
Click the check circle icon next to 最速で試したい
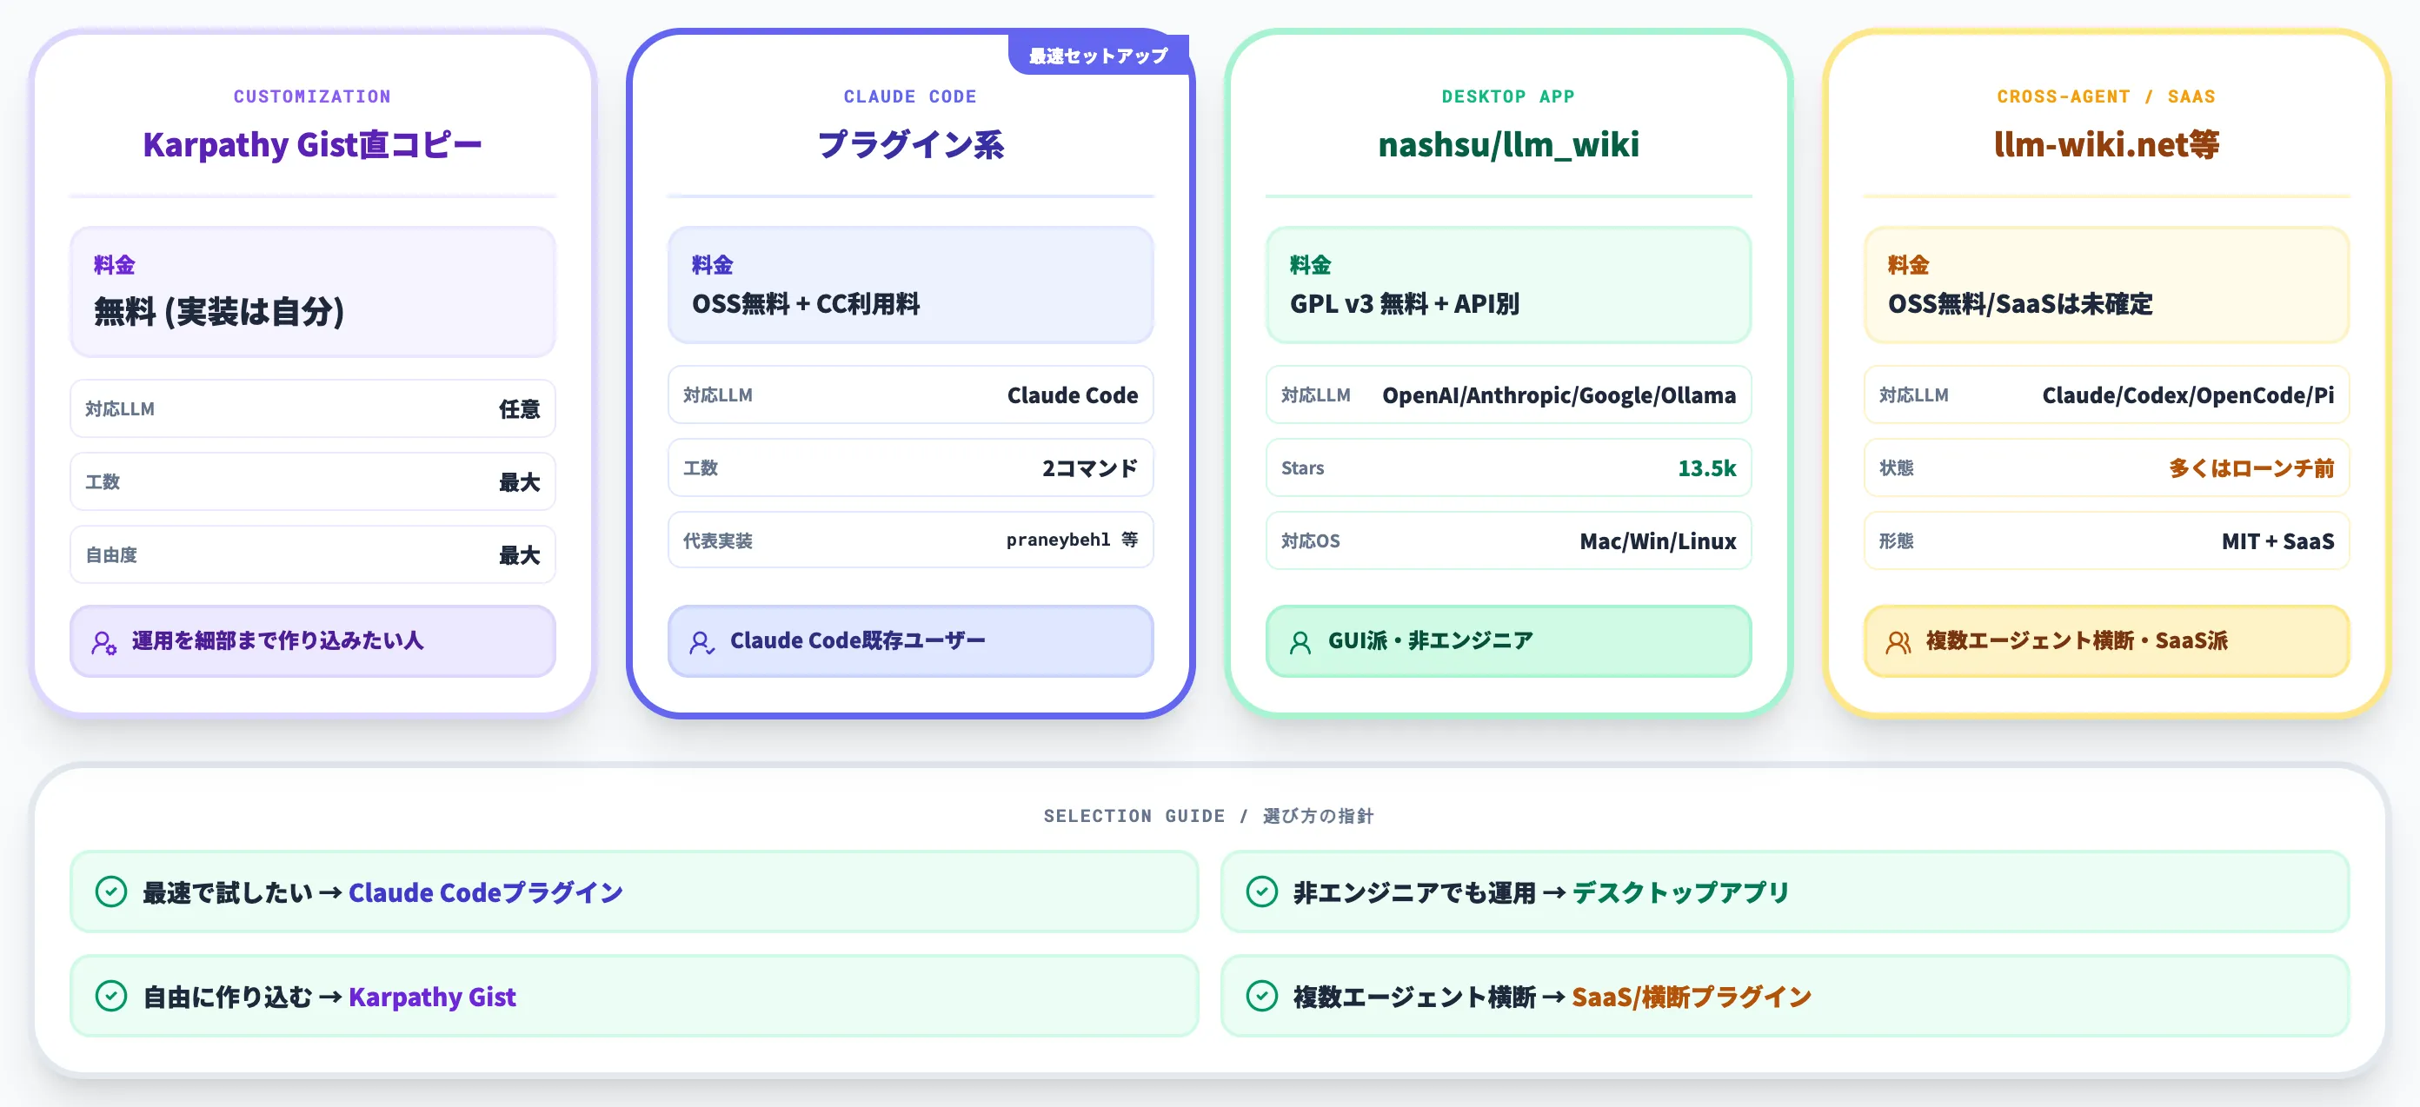click(x=111, y=891)
